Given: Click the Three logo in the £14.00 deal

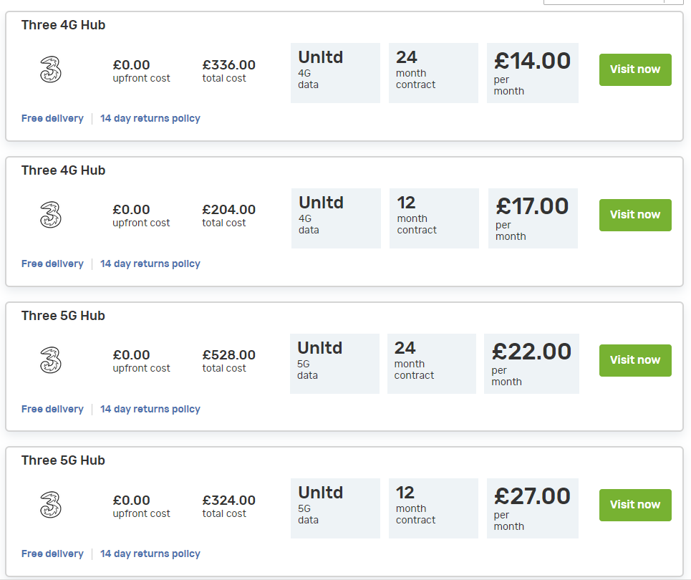Looking at the screenshot, I should (51, 69).
